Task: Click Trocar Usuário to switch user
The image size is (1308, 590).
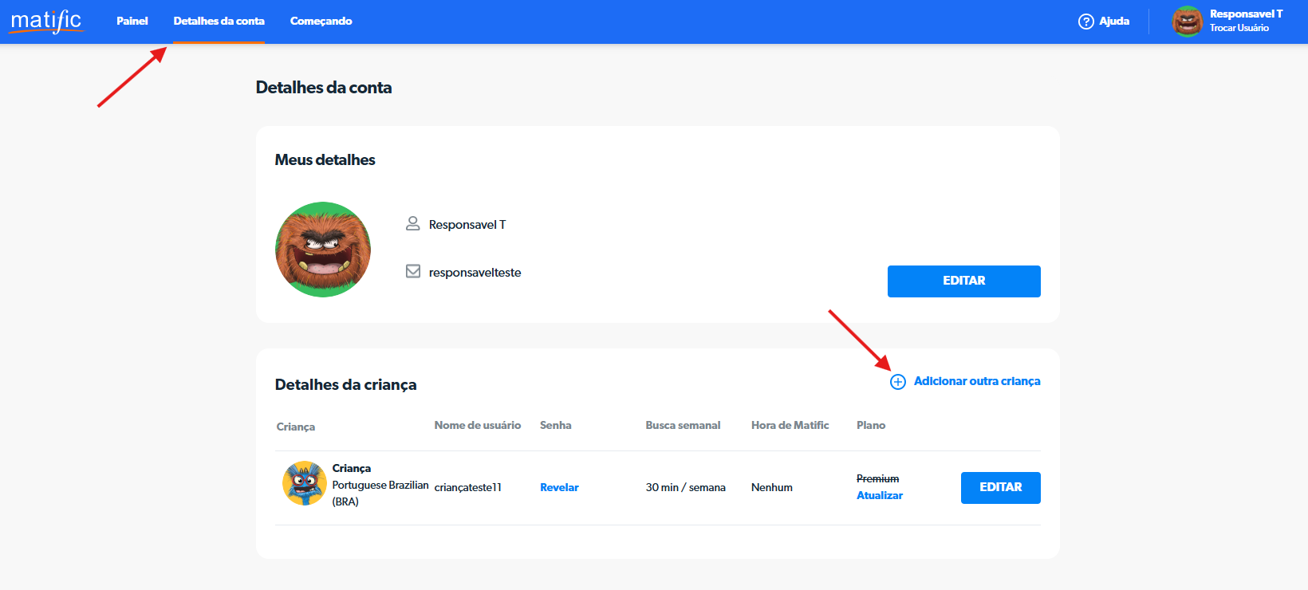Action: pos(1239,28)
